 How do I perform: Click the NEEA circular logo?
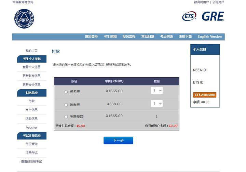pyautogui.click(x=24, y=19)
